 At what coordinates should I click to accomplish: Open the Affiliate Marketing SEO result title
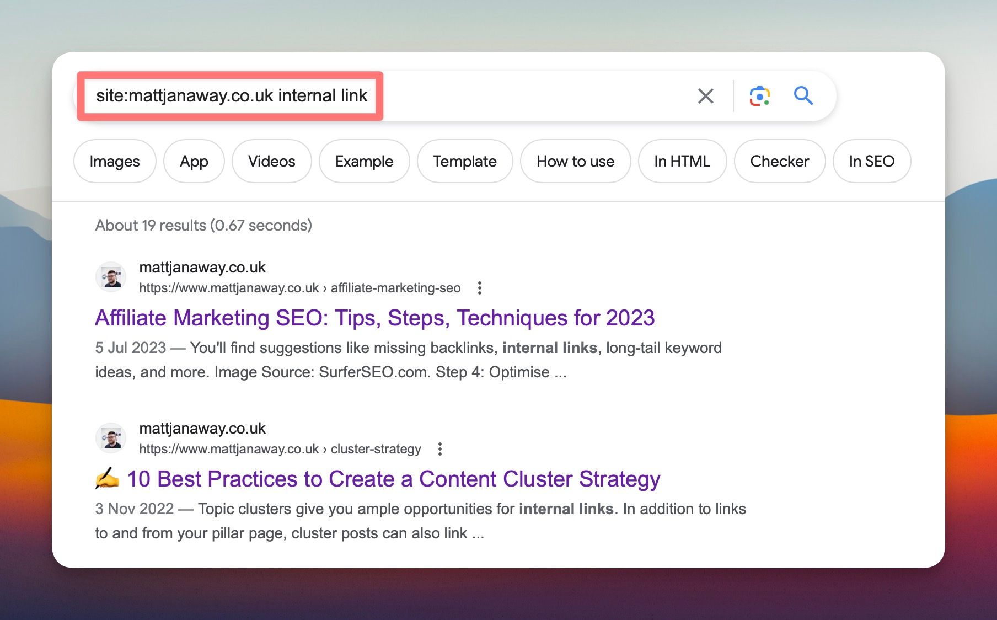pos(375,318)
